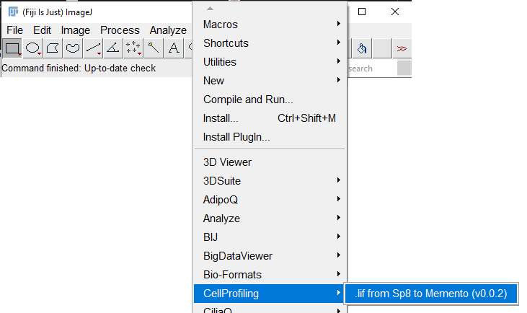Select the Multi-point tool
Screen dimensions: 527x313
[133, 48]
